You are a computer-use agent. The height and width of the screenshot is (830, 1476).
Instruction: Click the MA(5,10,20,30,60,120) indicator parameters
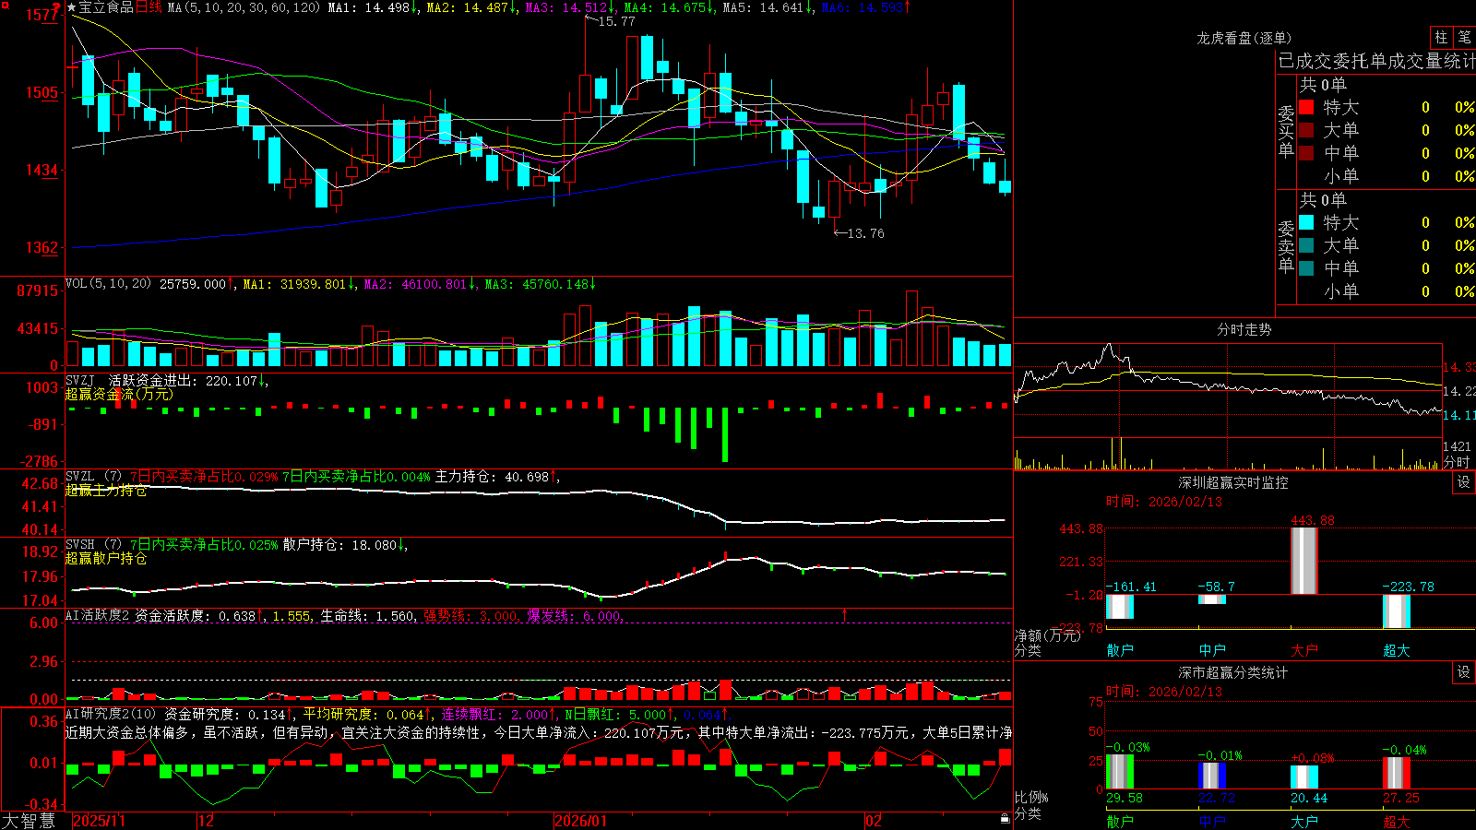pyautogui.click(x=244, y=7)
